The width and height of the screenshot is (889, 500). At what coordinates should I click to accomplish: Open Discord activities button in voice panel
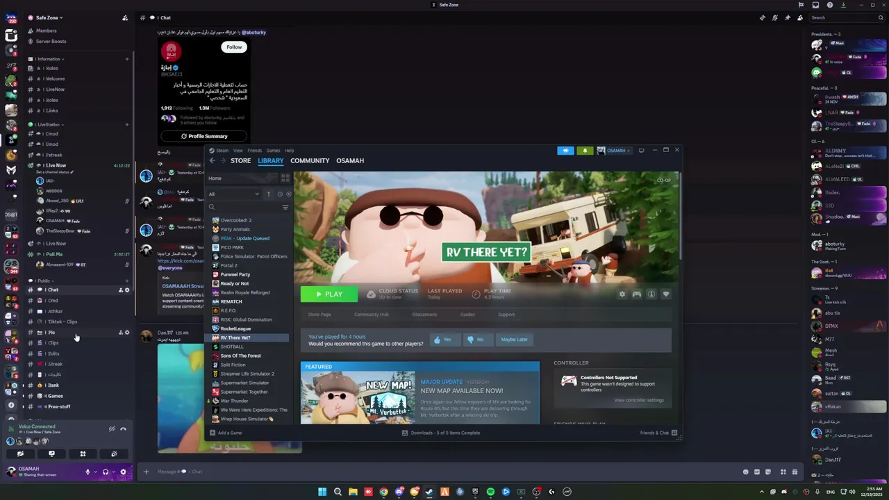[83, 453]
